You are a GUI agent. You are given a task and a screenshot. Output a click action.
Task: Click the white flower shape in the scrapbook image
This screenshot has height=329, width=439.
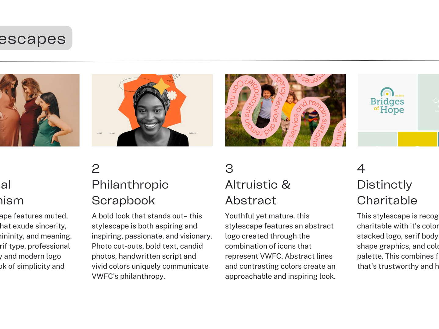(x=172, y=95)
